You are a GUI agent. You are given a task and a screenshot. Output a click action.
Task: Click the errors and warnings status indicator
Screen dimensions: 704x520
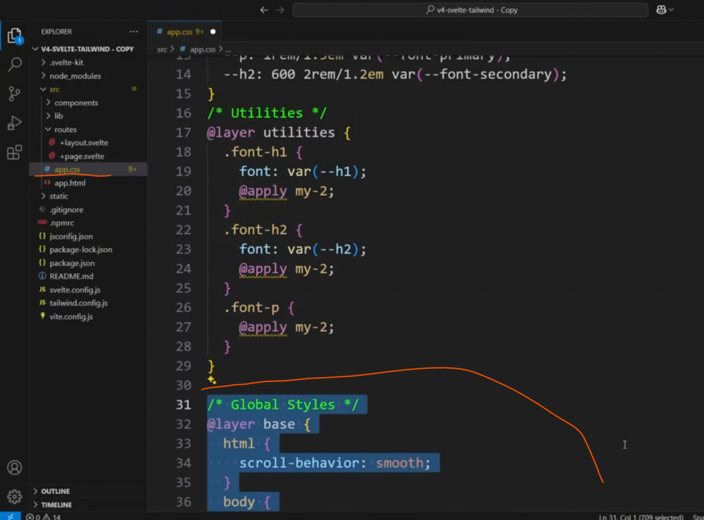(x=43, y=517)
